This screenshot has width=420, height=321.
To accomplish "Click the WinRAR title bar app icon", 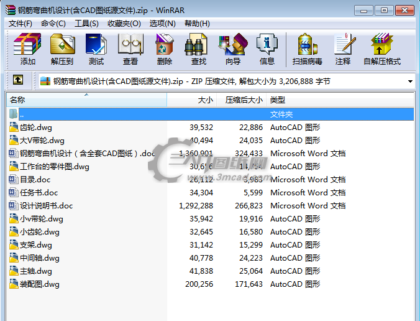I will tap(11, 10).
